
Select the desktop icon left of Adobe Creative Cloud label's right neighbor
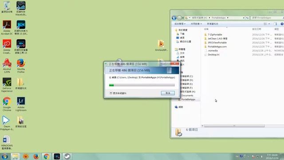(x=7, y=47)
